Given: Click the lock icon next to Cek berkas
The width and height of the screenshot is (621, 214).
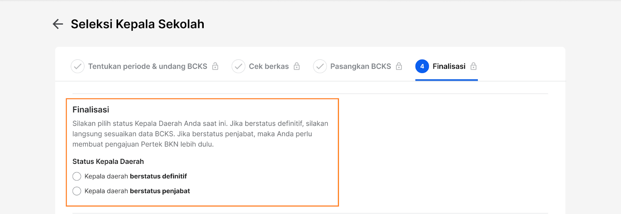Looking at the screenshot, I should coord(297,66).
